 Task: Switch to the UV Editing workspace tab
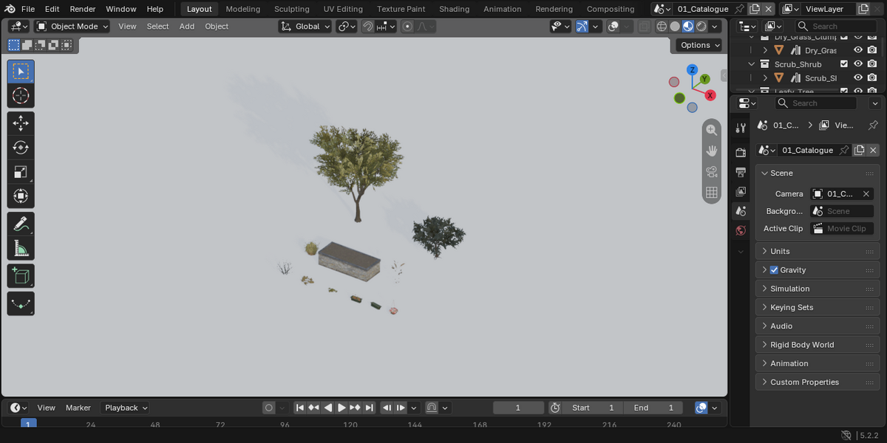[343, 9]
